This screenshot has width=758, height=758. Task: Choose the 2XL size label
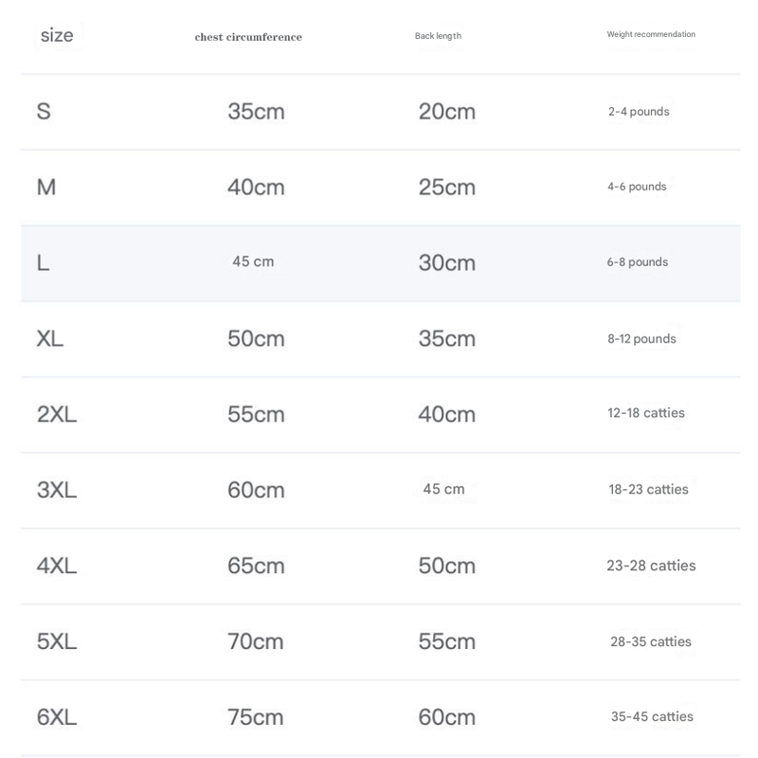(57, 414)
